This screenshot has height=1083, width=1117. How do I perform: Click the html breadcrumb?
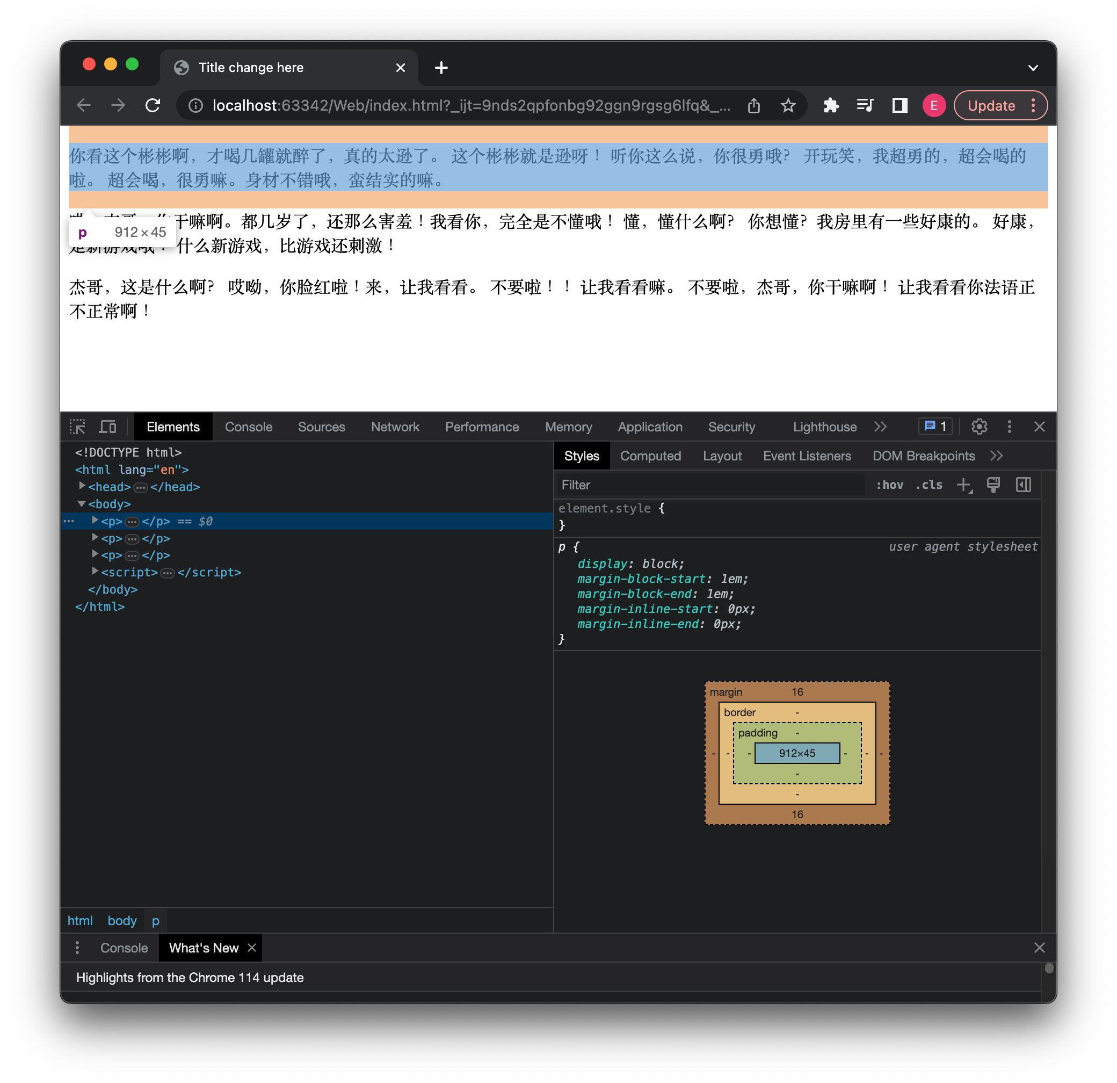tap(80, 921)
